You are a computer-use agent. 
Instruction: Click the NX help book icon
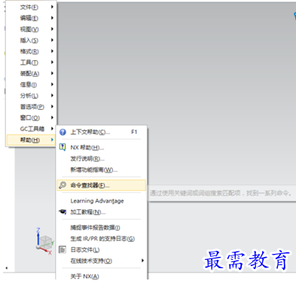(63, 147)
